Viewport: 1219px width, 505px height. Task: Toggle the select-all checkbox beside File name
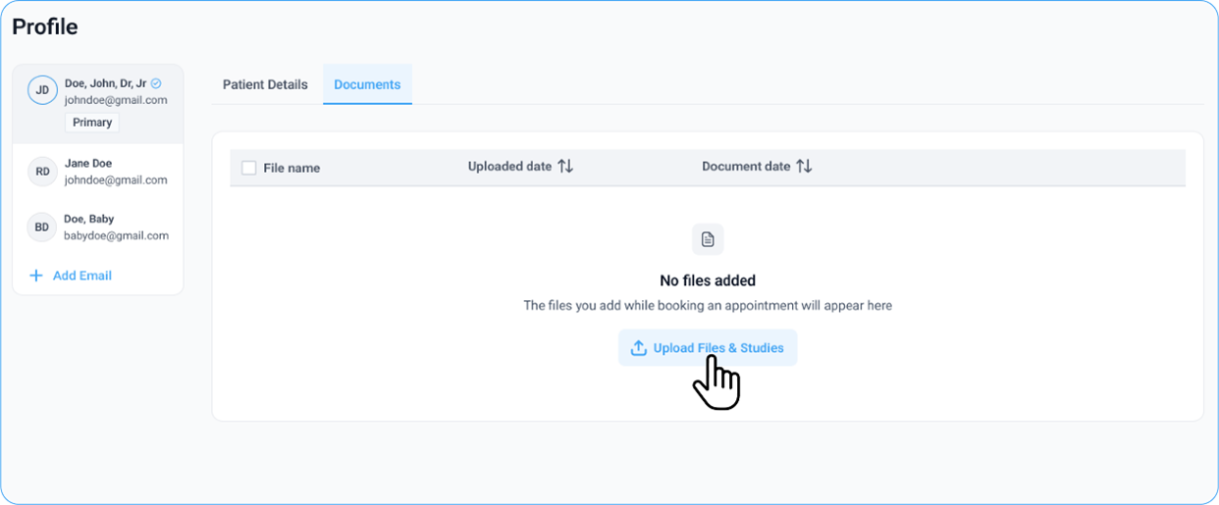pyautogui.click(x=249, y=168)
